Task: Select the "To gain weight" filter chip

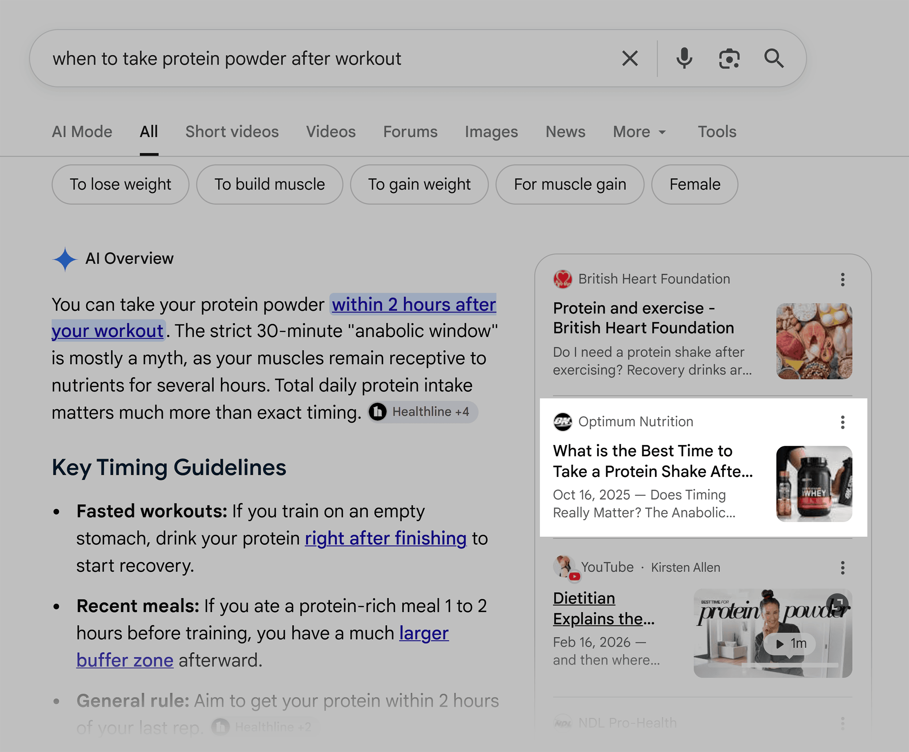Action: pos(419,184)
